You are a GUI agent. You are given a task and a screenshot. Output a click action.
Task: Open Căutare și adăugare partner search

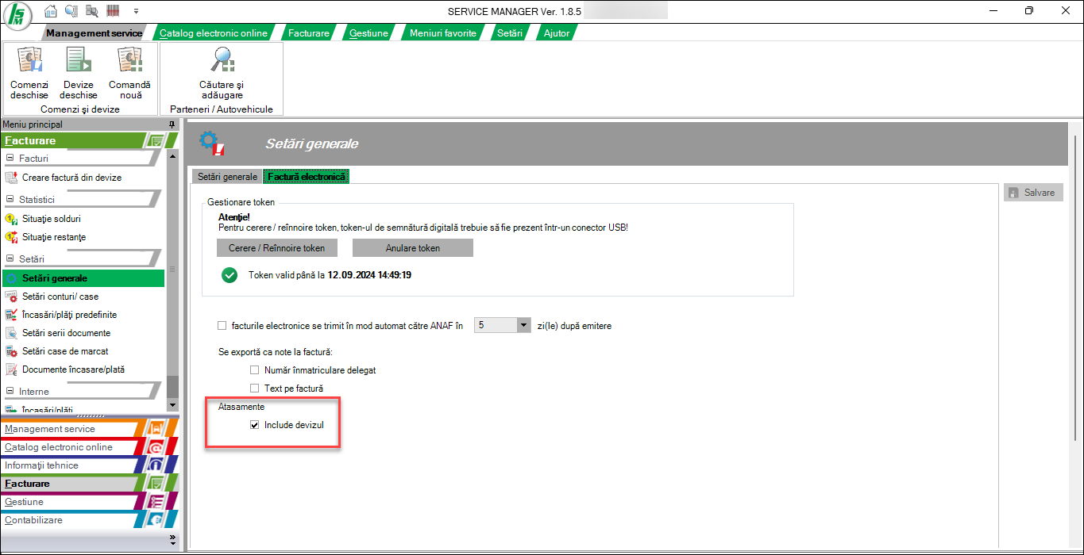tap(222, 73)
